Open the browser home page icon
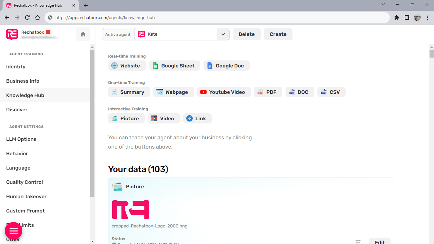This screenshot has width=434, height=244. (38, 17)
